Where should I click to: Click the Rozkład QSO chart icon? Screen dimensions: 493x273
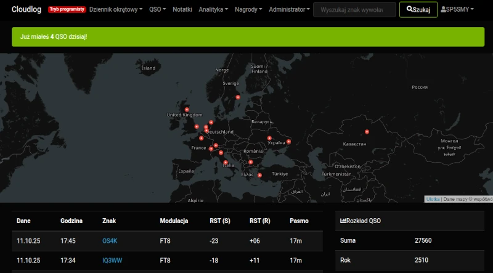pos(343,221)
